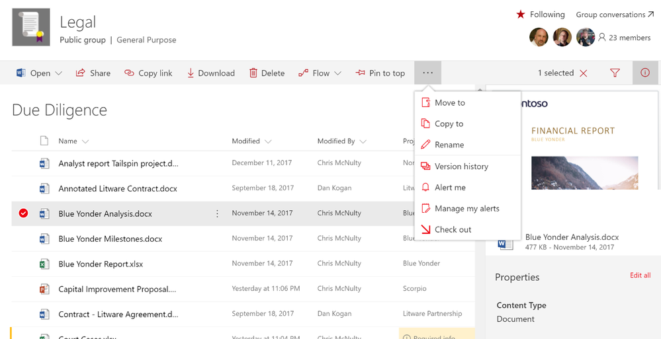Open Blue Yonder Report.xlsx file

click(x=101, y=264)
